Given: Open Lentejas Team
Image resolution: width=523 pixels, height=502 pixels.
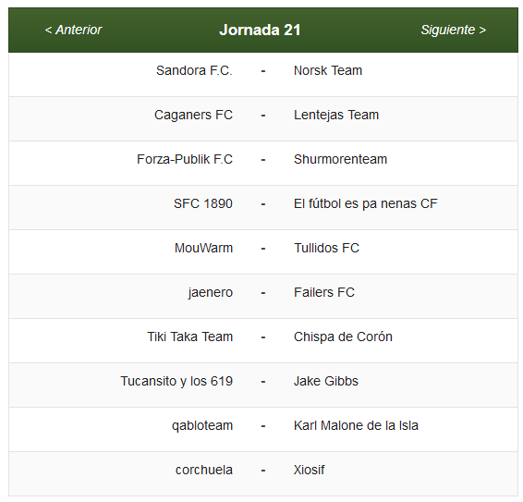Looking at the screenshot, I should [336, 115].
